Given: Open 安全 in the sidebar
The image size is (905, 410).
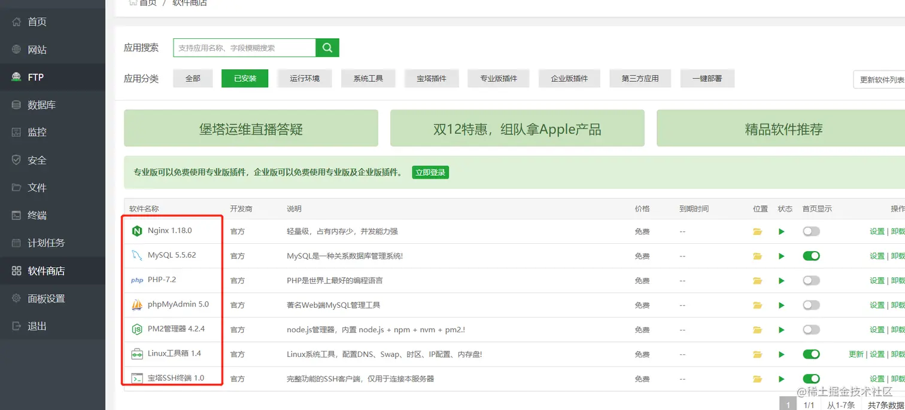Looking at the screenshot, I should point(53,160).
